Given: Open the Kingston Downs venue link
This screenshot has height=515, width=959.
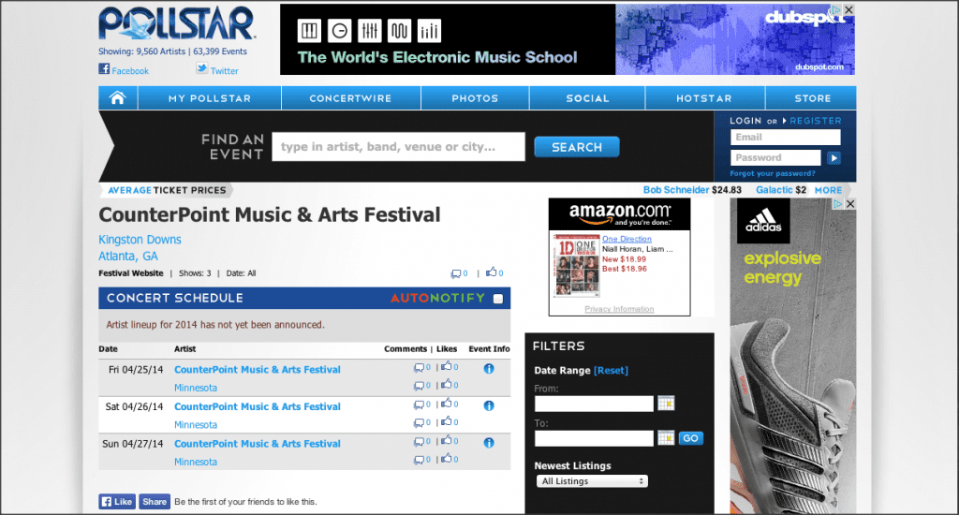Looking at the screenshot, I should pos(140,240).
